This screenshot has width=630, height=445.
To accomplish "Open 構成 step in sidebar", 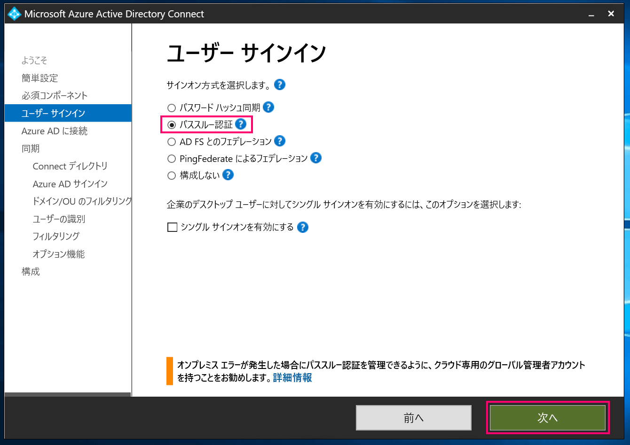I will tap(31, 271).
